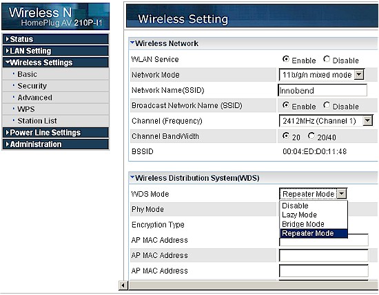Click the Phy Mode label
The width and height of the screenshot is (379, 295).
click(147, 209)
